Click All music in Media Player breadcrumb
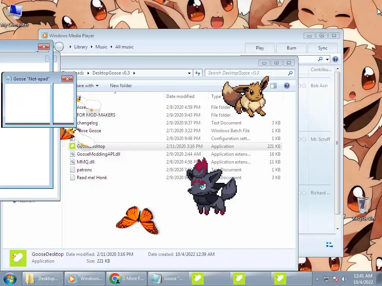The image size is (382, 286). pos(124,47)
